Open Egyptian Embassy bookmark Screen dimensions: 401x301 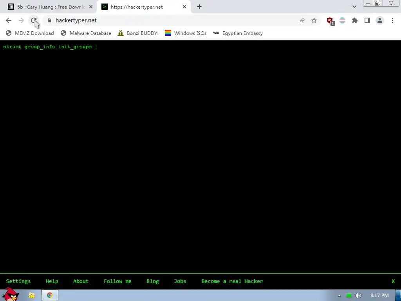pos(238,33)
